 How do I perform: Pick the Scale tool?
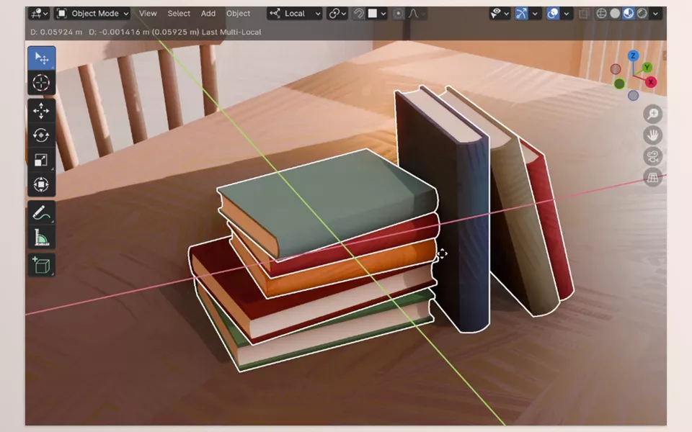coord(41,160)
